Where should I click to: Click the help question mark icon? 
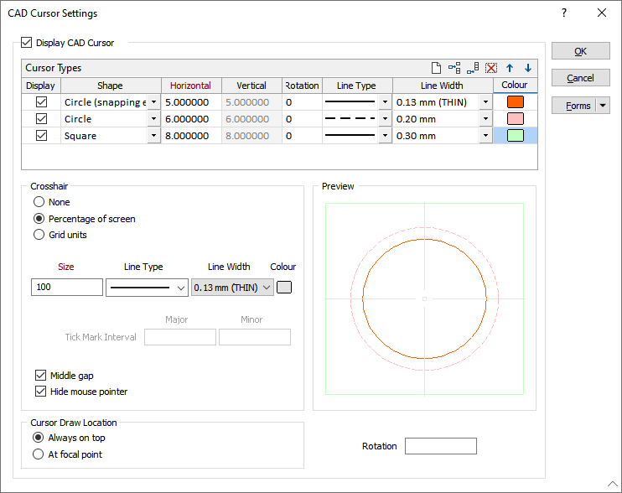(x=564, y=13)
